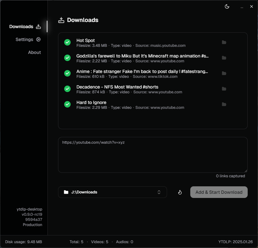This screenshot has width=258, height=248.
Task: Click green checkmark status of Hot Spot
Action: pos(67,42)
